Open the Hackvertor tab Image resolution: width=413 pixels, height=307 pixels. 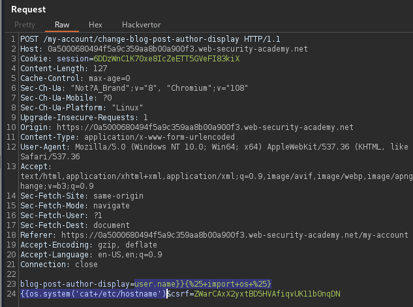pyautogui.click(x=141, y=25)
